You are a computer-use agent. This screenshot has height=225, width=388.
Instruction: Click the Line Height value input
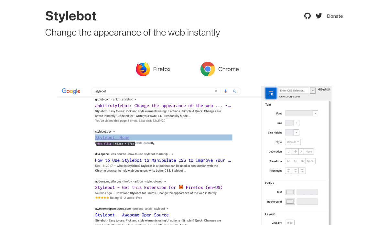[x=289, y=133]
